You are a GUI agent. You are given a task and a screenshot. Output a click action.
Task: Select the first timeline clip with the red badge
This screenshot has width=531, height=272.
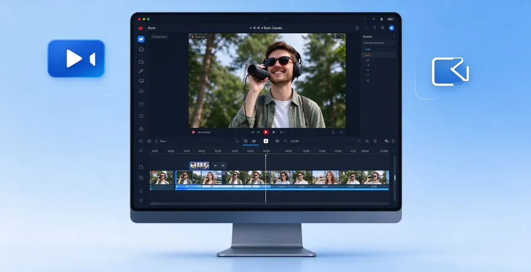(x=162, y=178)
